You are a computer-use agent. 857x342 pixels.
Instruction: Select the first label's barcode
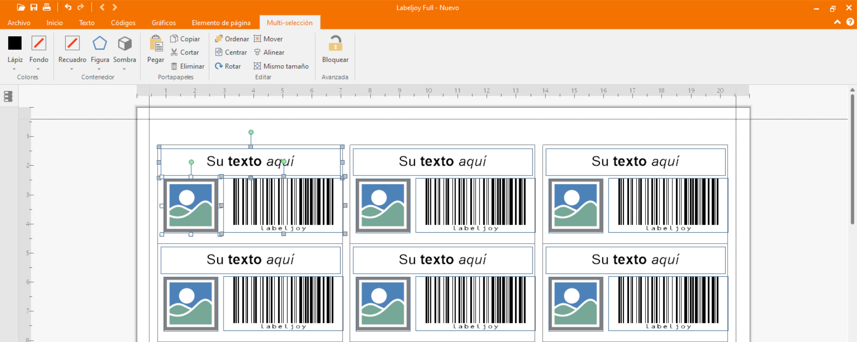coord(283,205)
